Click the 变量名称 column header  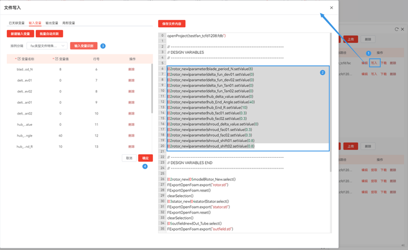[x=28, y=59]
